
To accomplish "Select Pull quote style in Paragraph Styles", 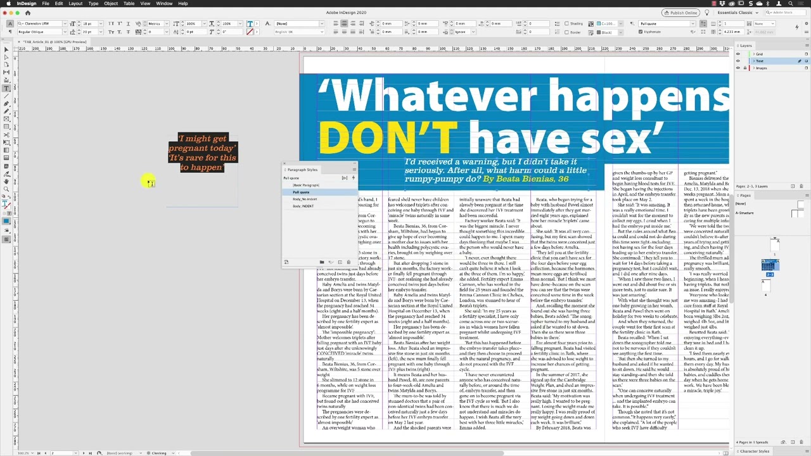I will click(x=320, y=192).
